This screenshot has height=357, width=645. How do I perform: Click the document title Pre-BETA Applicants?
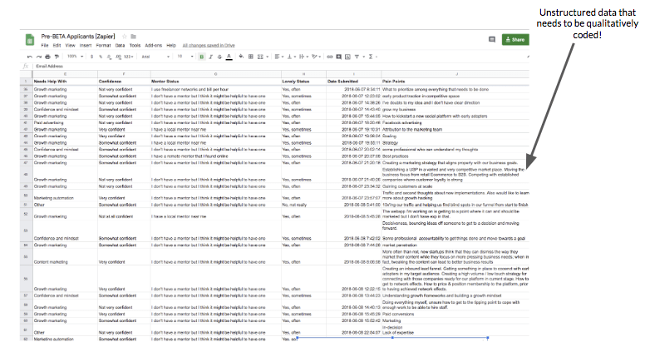click(78, 37)
